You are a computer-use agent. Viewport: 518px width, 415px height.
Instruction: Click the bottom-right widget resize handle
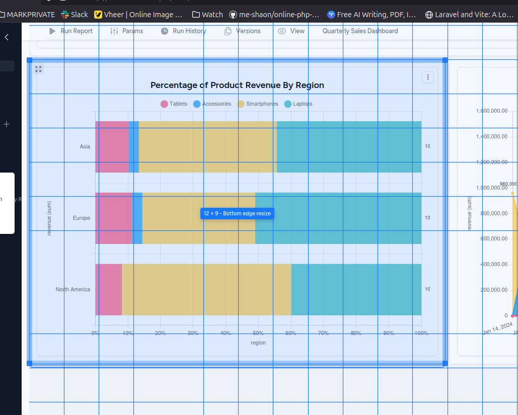point(445,363)
